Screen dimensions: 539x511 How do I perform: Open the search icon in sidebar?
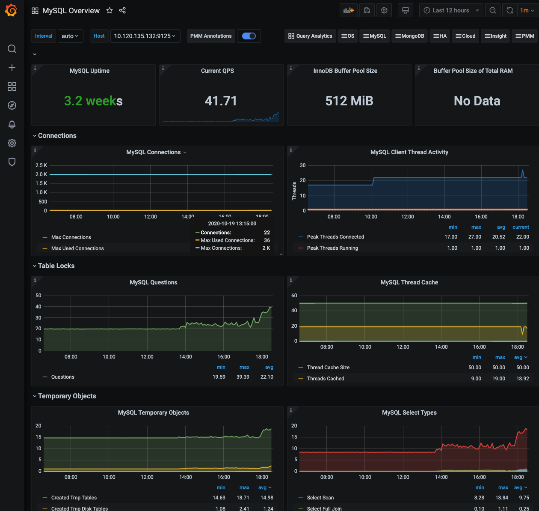pos(12,49)
